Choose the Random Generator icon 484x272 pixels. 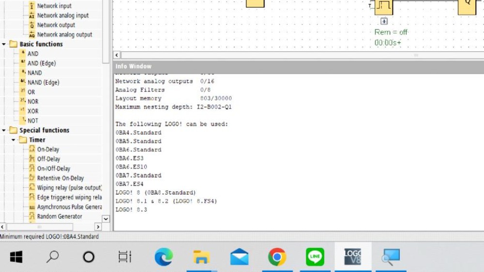coord(32,216)
